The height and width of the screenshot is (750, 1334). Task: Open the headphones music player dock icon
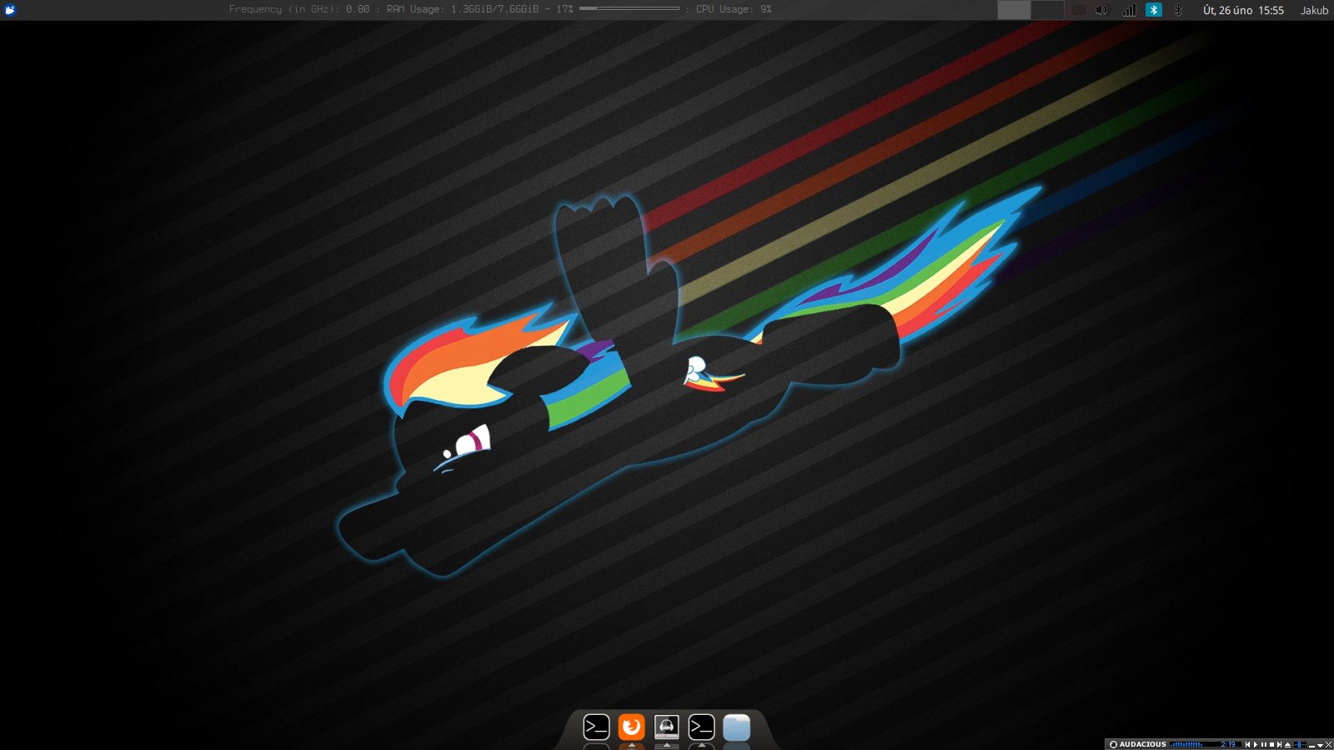pyautogui.click(x=666, y=727)
